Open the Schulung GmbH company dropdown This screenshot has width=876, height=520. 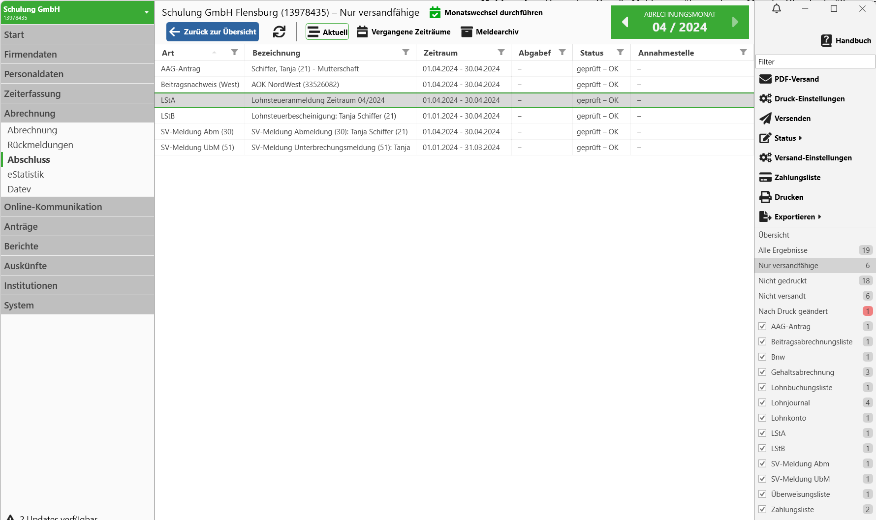point(146,12)
